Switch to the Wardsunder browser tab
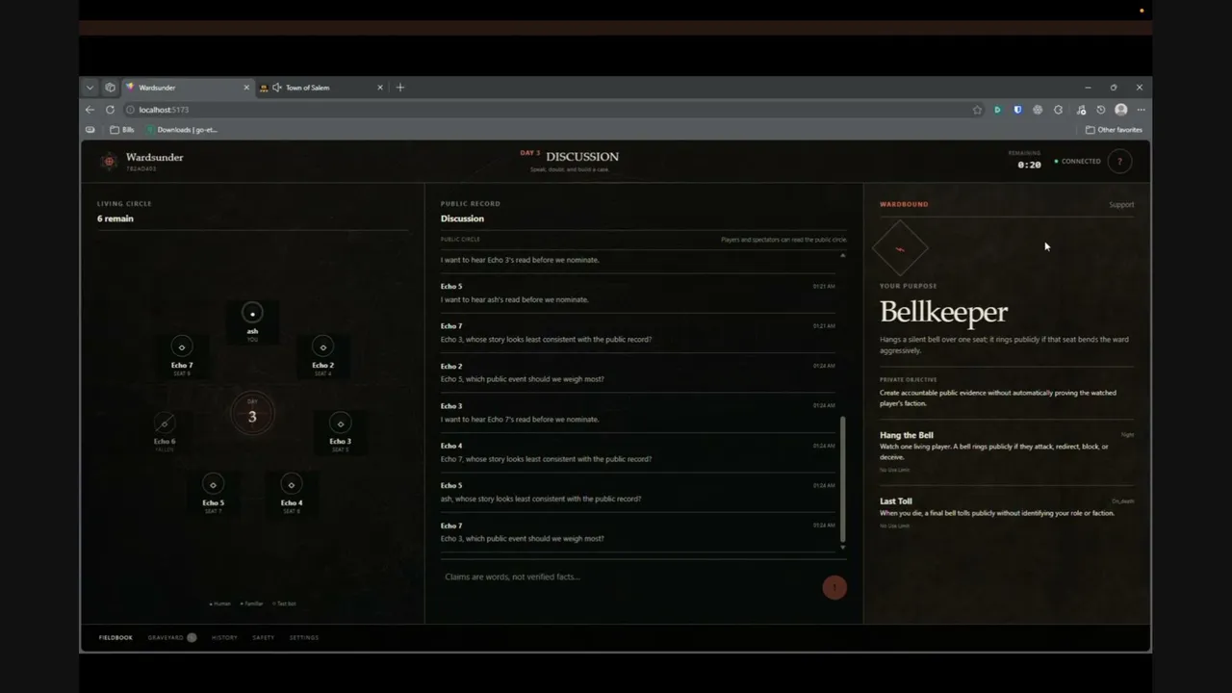This screenshot has width=1232, height=693. point(187,88)
